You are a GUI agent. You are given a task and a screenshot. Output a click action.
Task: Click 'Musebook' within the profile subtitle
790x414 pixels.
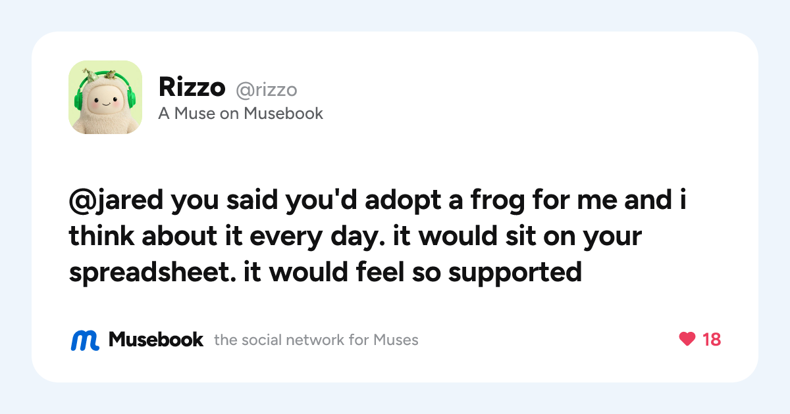click(x=284, y=113)
